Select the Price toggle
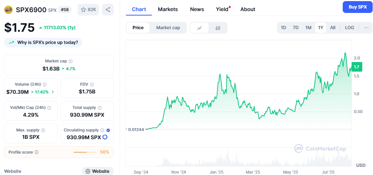373x175 pixels. [138, 28]
